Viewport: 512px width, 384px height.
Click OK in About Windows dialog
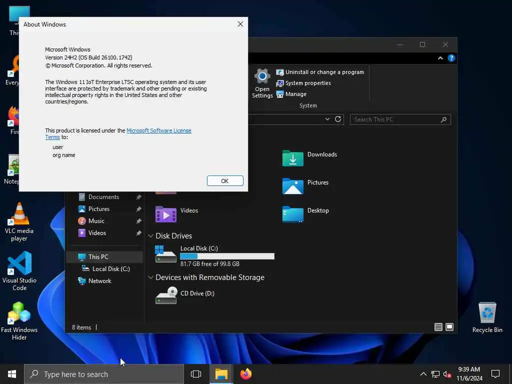(x=225, y=181)
